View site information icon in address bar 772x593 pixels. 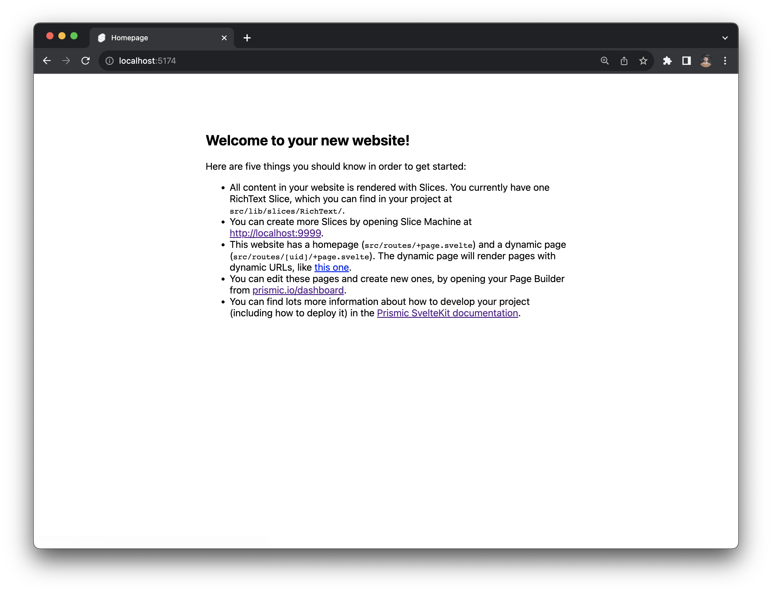coord(110,61)
